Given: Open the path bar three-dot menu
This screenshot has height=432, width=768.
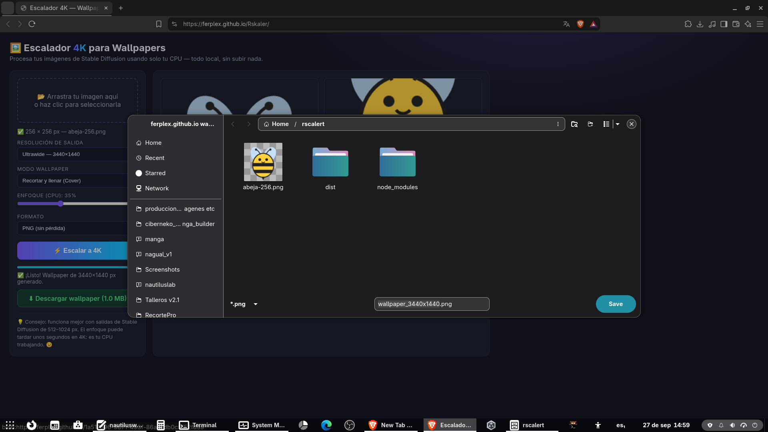Looking at the screenshot, I should point(558,124).
